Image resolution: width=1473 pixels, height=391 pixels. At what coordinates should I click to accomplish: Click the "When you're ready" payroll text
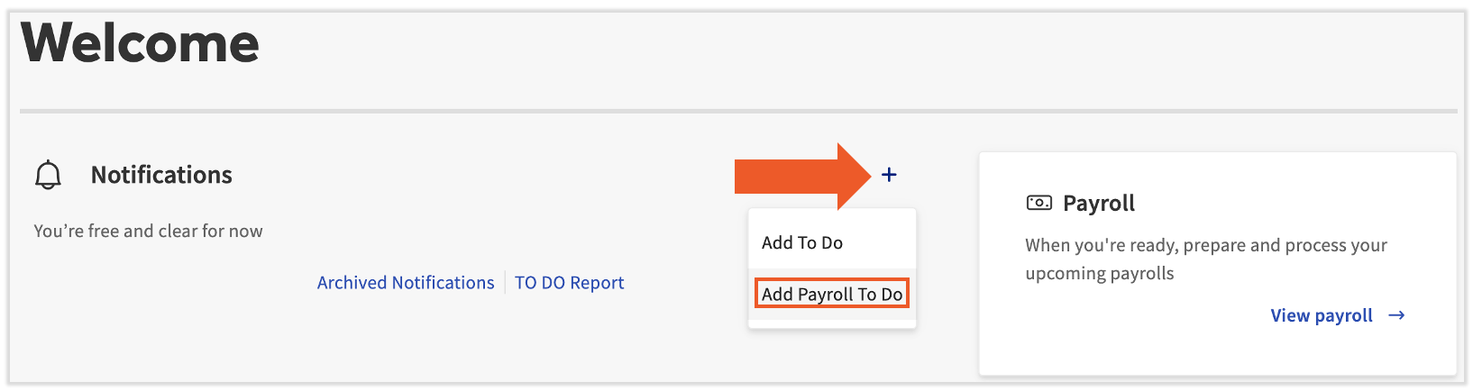[x=1205, y=245]
